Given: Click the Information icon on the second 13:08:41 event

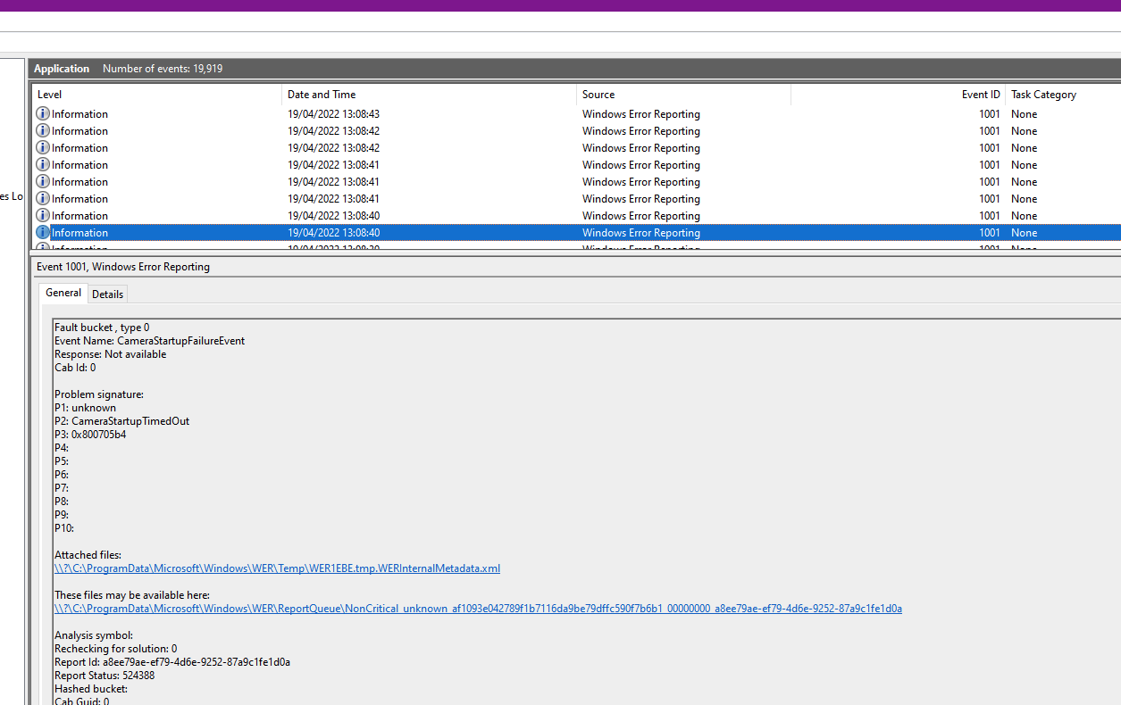Looking at the screenshot, I should [42, 181].
